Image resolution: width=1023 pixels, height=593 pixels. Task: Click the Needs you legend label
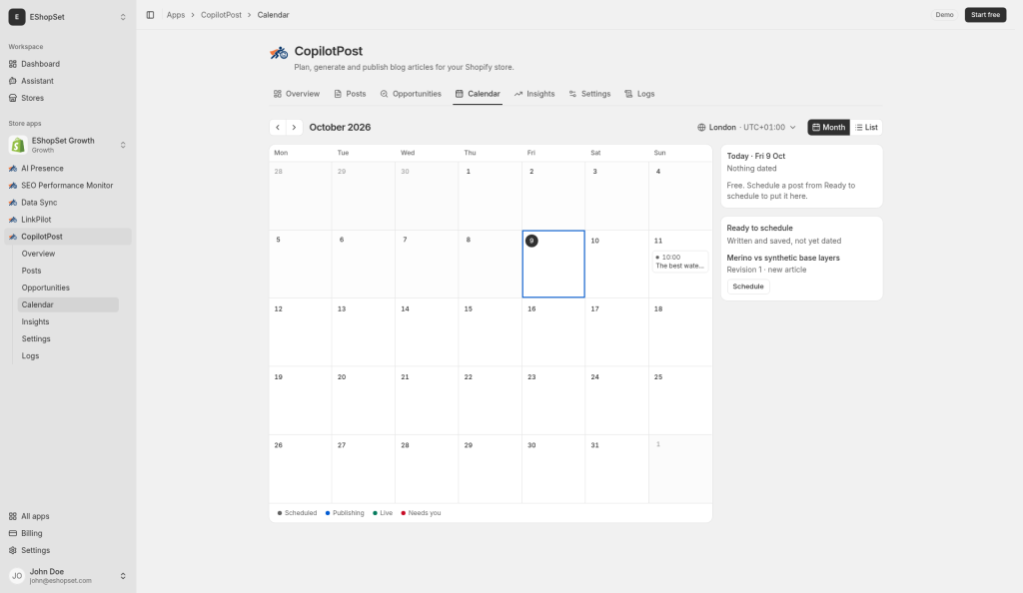[424, 513]
